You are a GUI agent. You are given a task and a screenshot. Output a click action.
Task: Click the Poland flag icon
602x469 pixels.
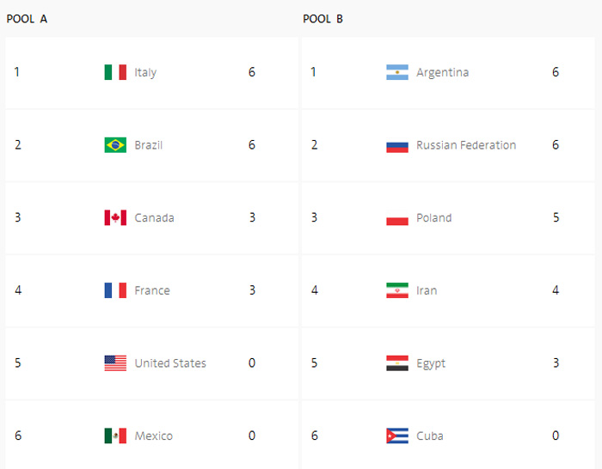[x=396, y=217]
